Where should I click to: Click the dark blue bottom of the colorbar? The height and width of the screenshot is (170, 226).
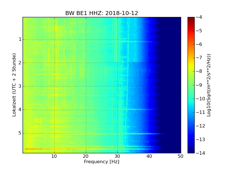coord(191,149)
